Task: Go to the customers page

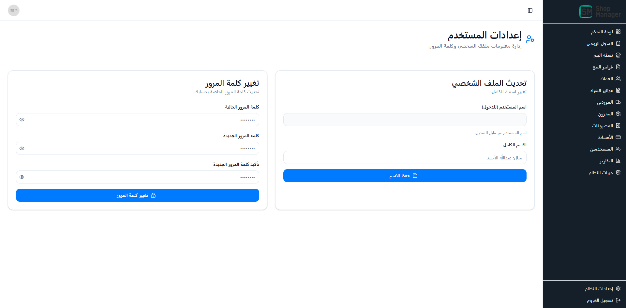Action: click(x=606, y=79)
